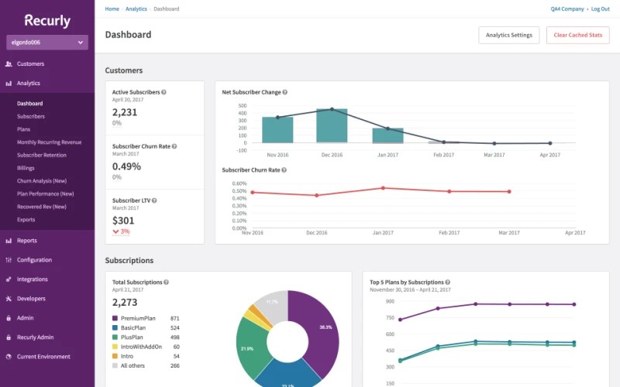Open Churn Analysis (New) page

pyautogui.click(x=42, y=181)
